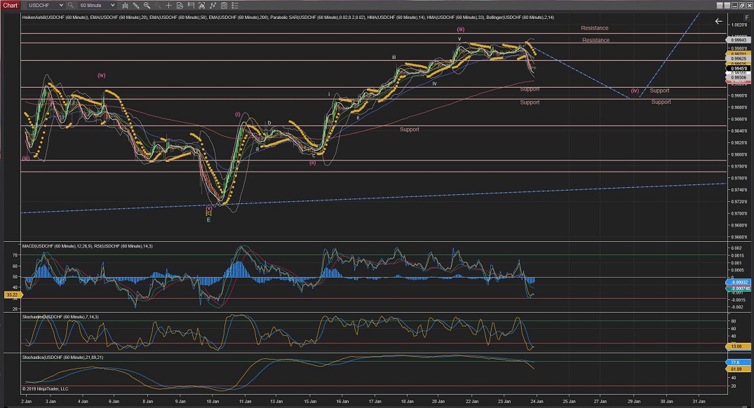Open the data series icon

224,6
